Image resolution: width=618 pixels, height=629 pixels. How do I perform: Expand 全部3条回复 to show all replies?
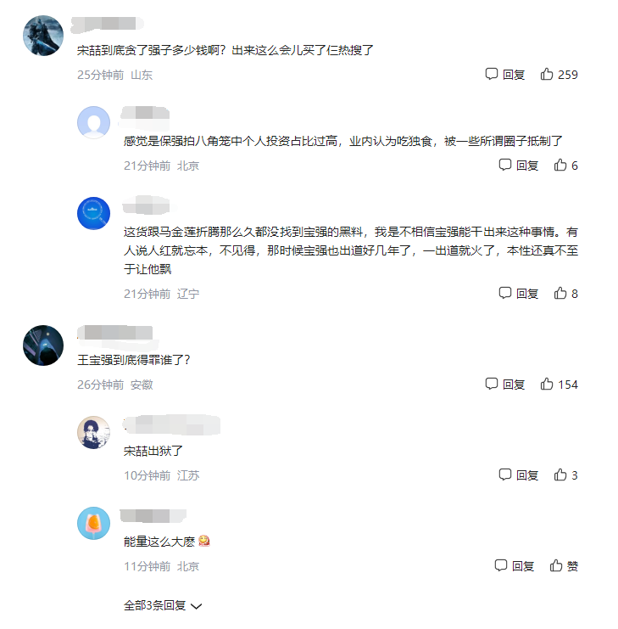click(163, 605)
